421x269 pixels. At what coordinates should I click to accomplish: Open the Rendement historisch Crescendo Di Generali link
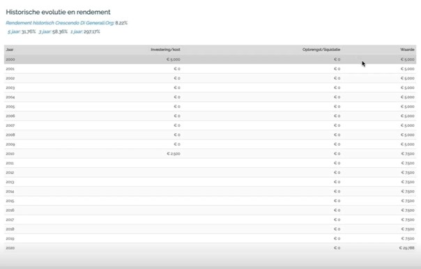(60, 23)
